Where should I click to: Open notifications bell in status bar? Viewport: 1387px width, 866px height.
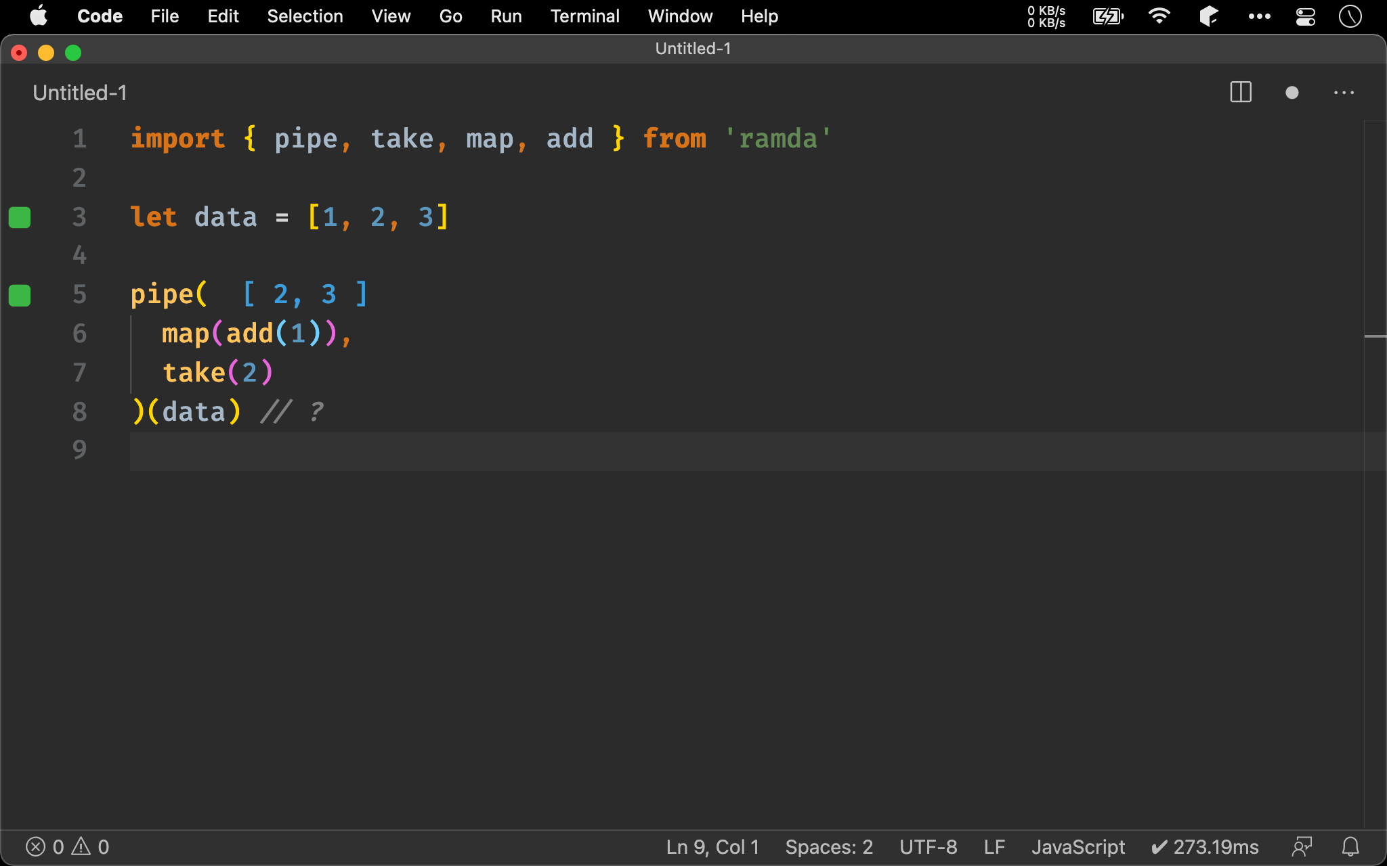(x=1350, y=847)
